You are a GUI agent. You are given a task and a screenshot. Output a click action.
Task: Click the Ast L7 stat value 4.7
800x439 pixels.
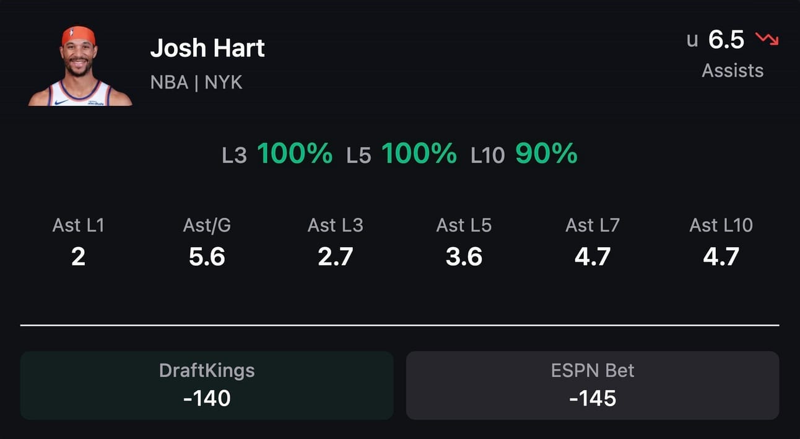[x=593, y=256]
